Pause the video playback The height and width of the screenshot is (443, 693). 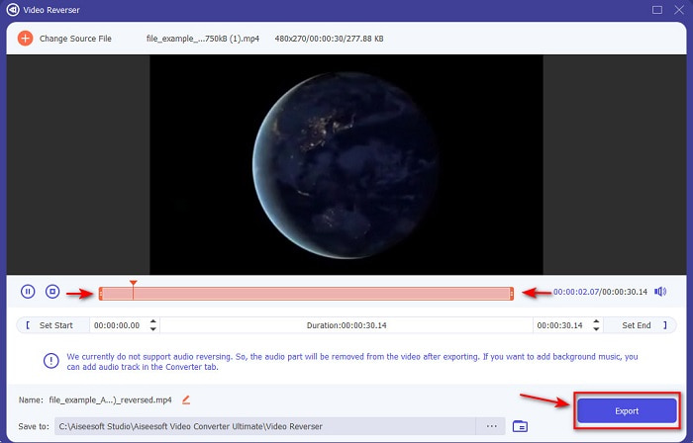tap(28, 292)
